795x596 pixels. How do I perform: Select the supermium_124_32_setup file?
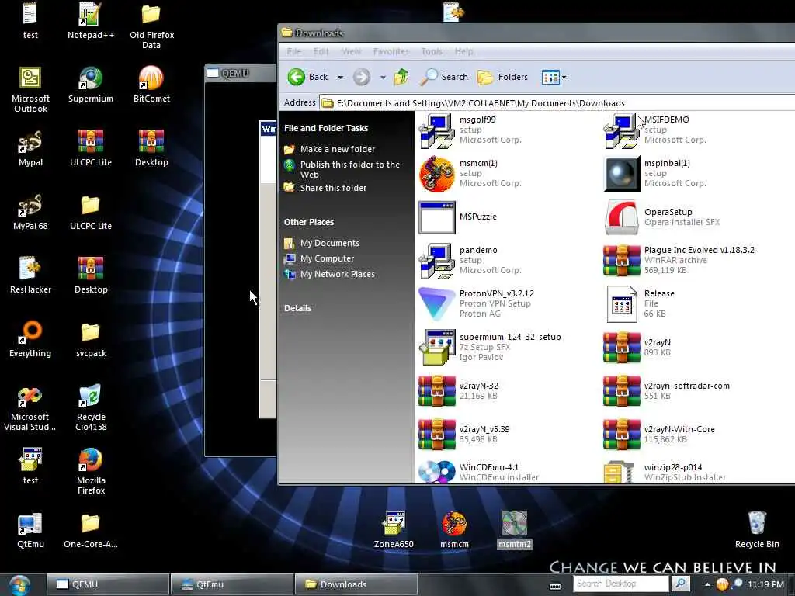pos(490,347)
